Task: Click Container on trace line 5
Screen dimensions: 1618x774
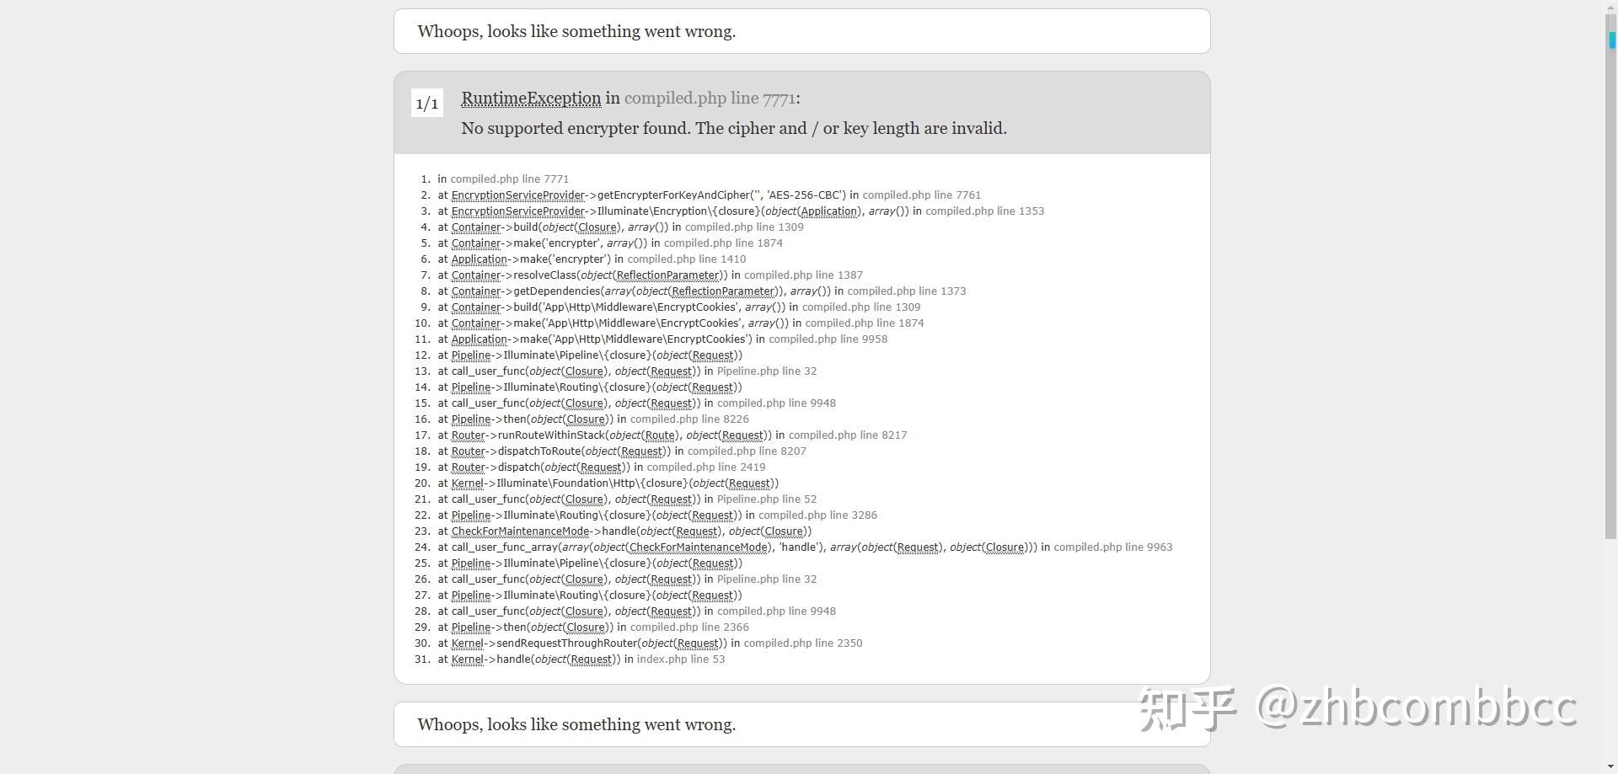Action: [476, 243]
